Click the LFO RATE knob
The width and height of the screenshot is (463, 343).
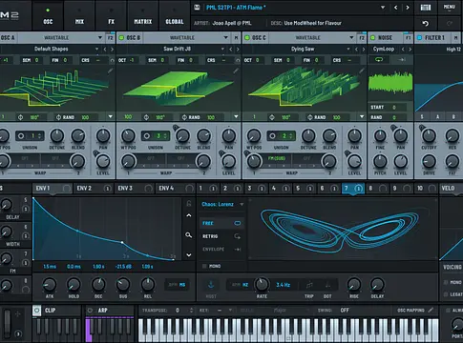point(262,284)
